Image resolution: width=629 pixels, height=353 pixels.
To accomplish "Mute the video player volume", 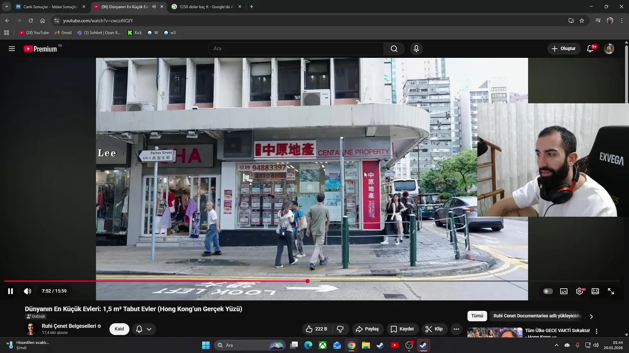I will [x=28, y=291].
